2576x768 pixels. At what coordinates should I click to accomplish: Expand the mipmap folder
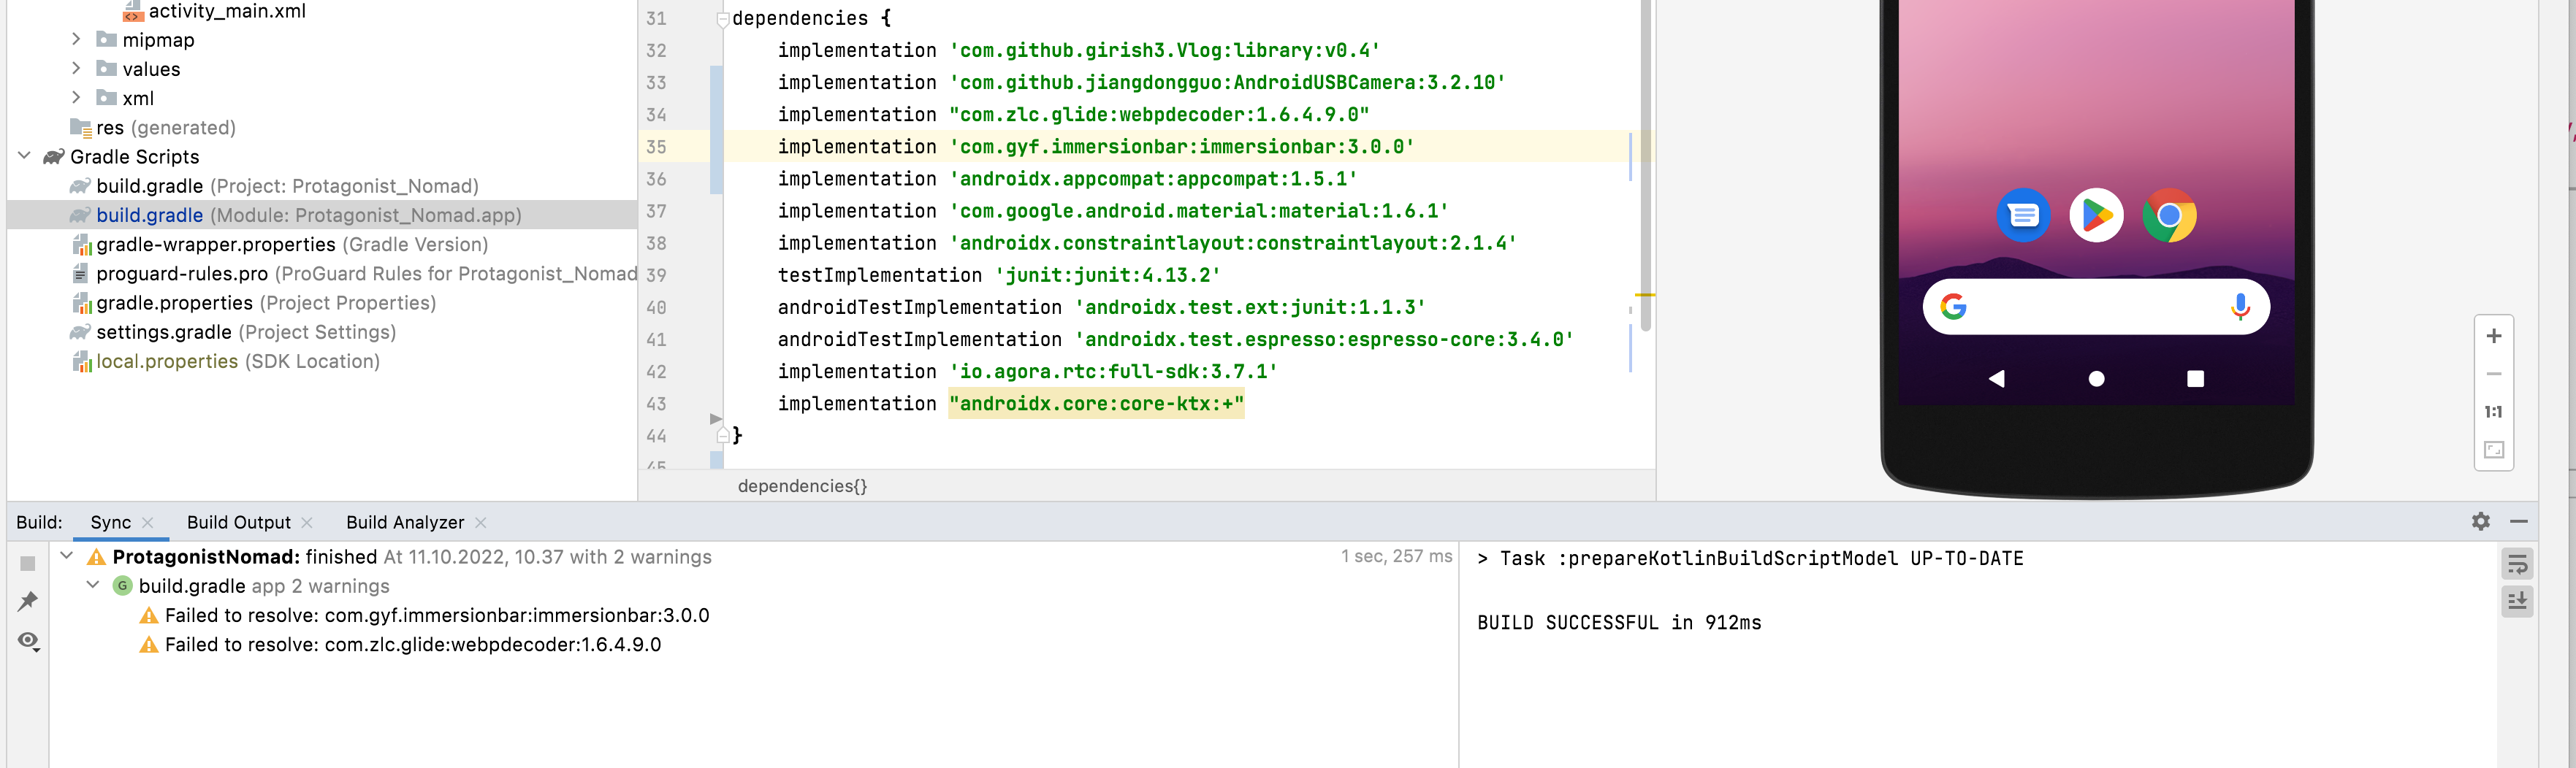pos(76,39)
